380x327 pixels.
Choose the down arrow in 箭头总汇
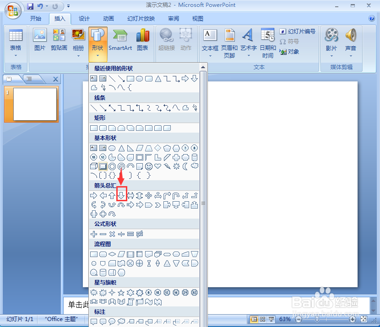[121, 195]
